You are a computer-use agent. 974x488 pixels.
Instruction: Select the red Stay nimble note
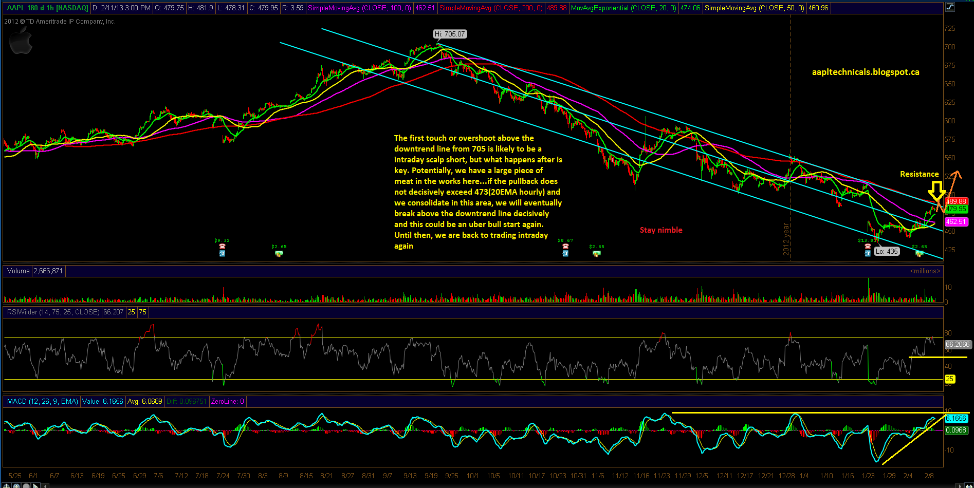[661, 230]
